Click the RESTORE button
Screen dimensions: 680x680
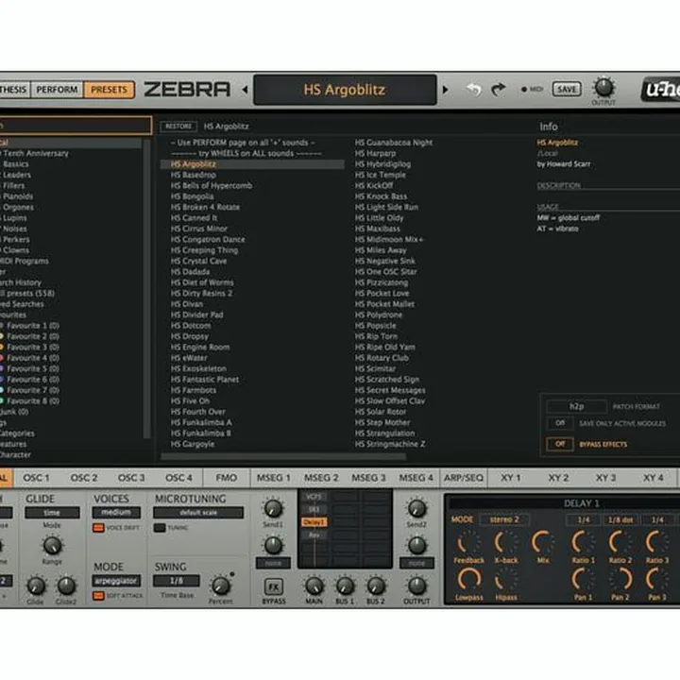pyautogui.click(x=178, y=127)
